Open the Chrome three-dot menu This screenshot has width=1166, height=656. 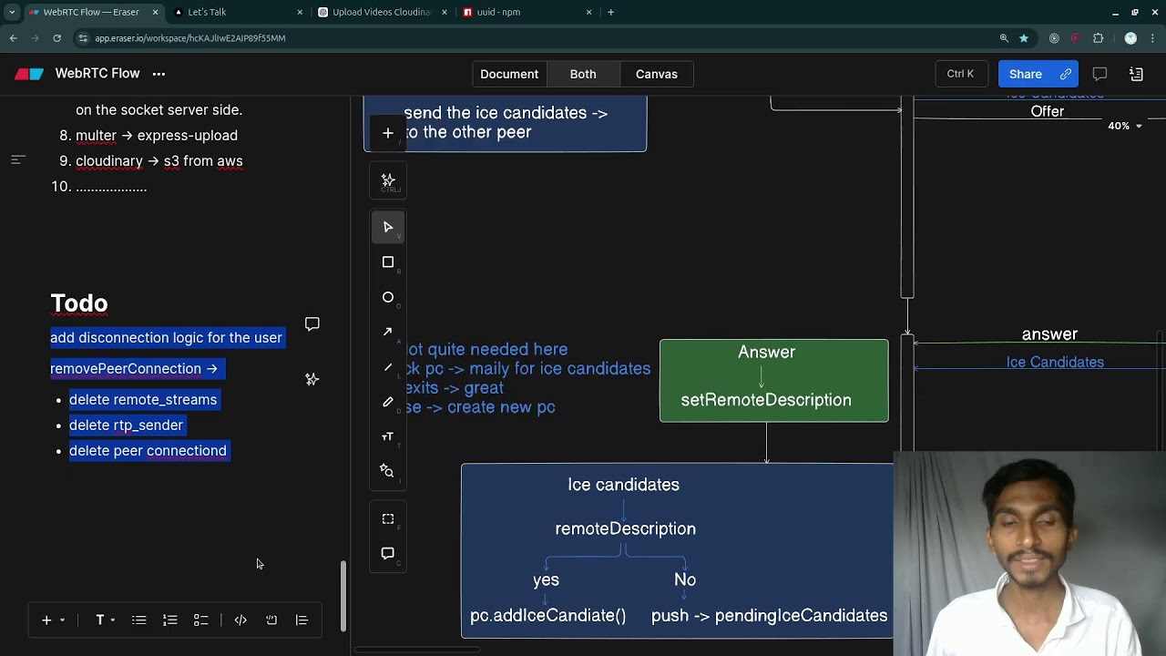coord(1153,38)
